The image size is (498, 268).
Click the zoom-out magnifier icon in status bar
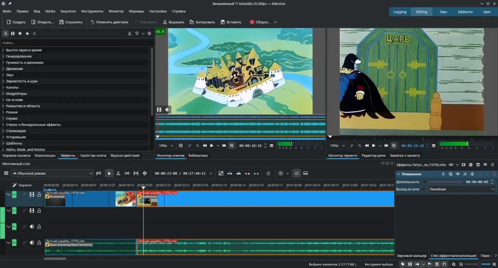[461, 264]
